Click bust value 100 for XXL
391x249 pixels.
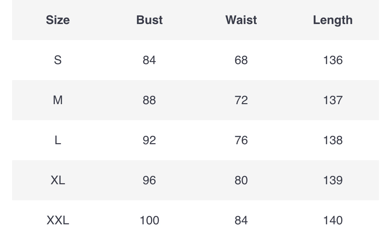coord(149,220)
